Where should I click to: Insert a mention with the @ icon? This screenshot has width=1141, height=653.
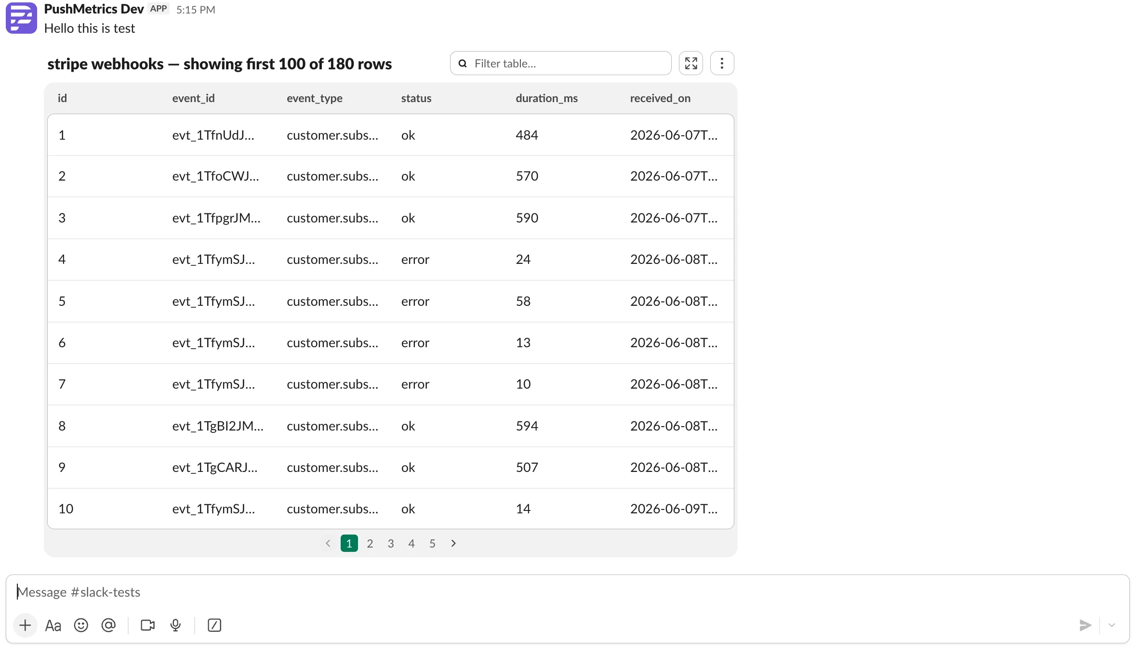point(108,625)
